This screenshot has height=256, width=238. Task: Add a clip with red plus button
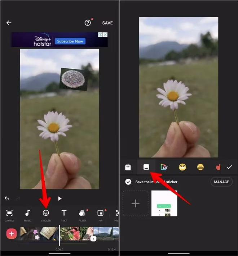coord(12,234)
